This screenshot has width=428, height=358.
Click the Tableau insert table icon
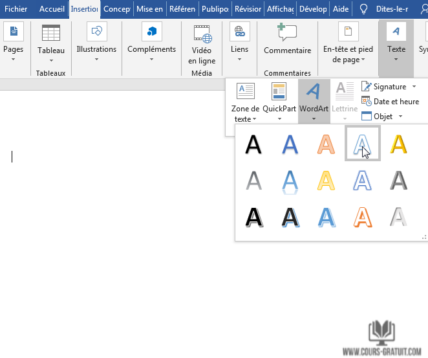50,33
